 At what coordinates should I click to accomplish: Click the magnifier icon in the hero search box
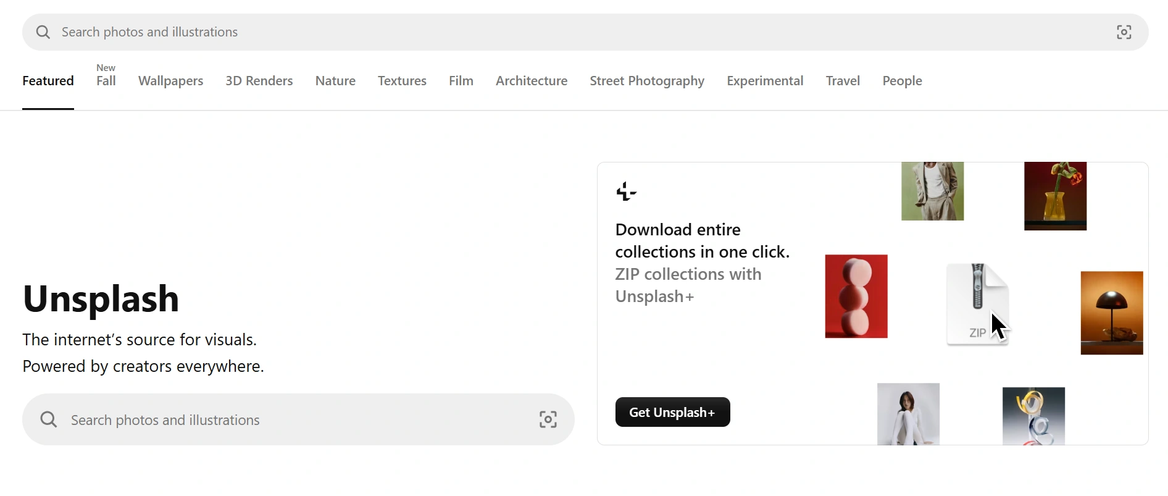coord(49,420)
